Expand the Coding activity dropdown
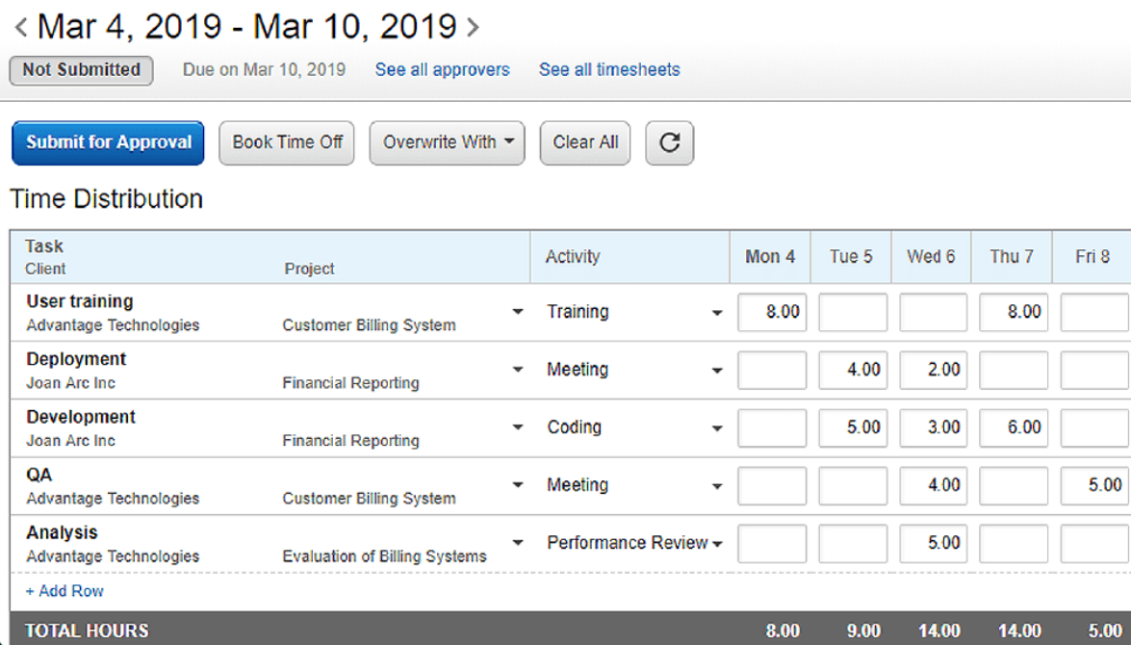Image resolution: width=1131 pixels, height=645 pixels. 716,428
